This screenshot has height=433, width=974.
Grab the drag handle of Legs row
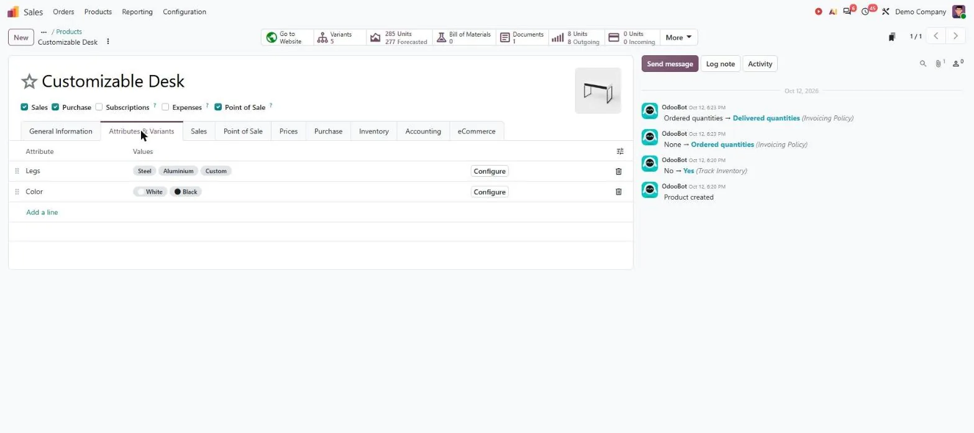(x=17, y=171)
